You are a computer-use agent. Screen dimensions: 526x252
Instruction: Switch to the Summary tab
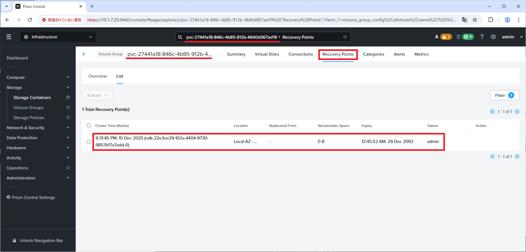[236, 54]
